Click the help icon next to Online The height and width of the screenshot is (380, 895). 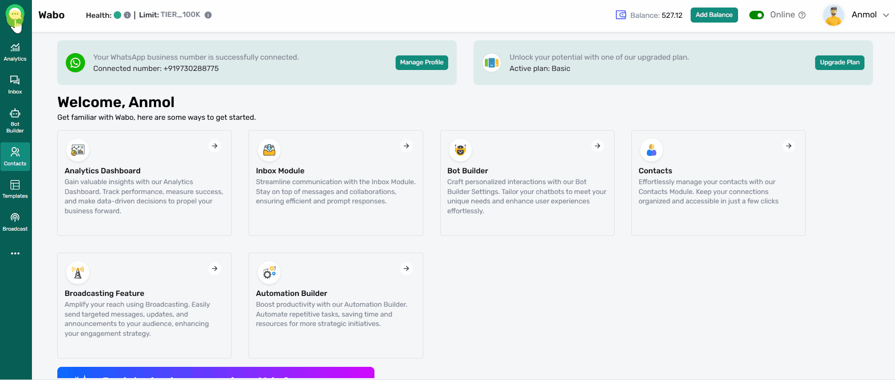pos(802,15)
